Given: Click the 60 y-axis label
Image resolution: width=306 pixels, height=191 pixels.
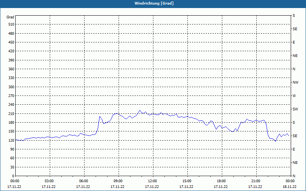Looking at the screenshot, I should 12,158.
